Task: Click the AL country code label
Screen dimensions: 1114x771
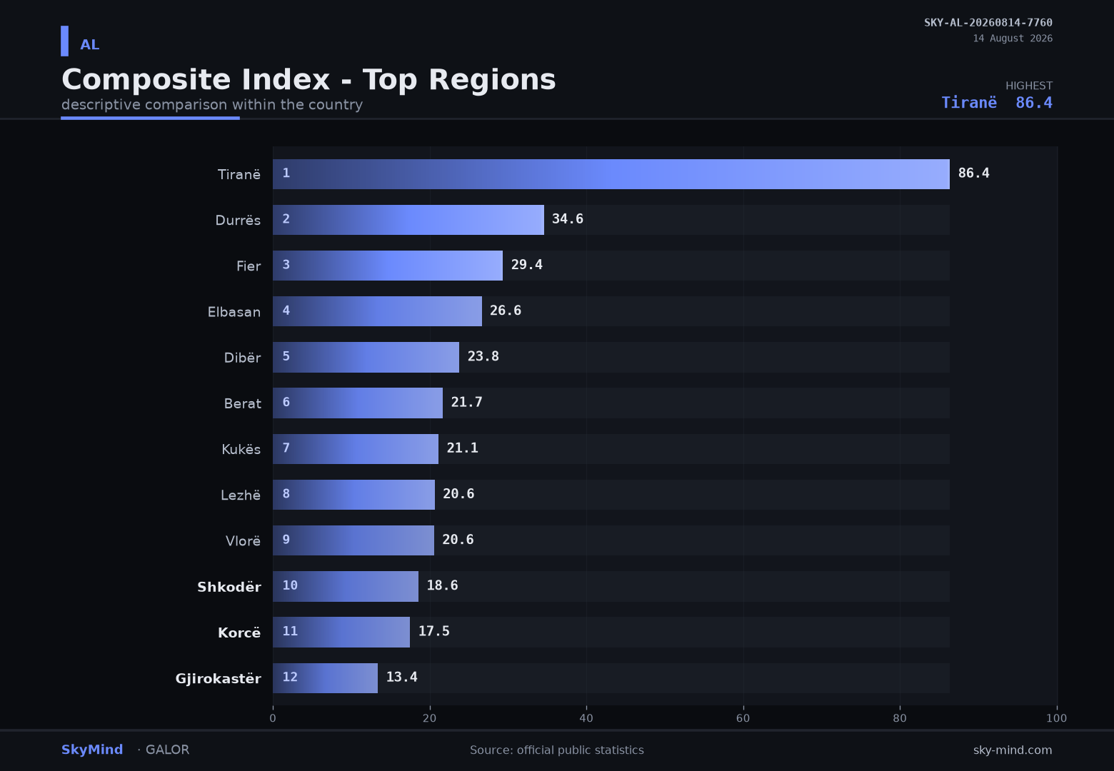Action: click(x=90, y=45)
